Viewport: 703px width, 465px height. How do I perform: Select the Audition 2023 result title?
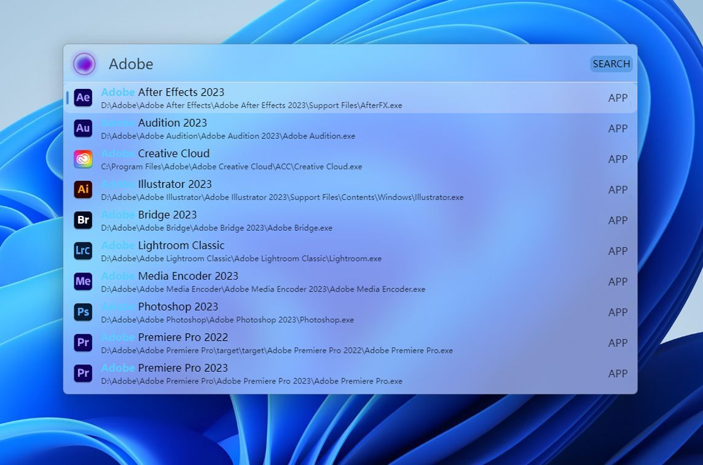(x=154, y=123)
